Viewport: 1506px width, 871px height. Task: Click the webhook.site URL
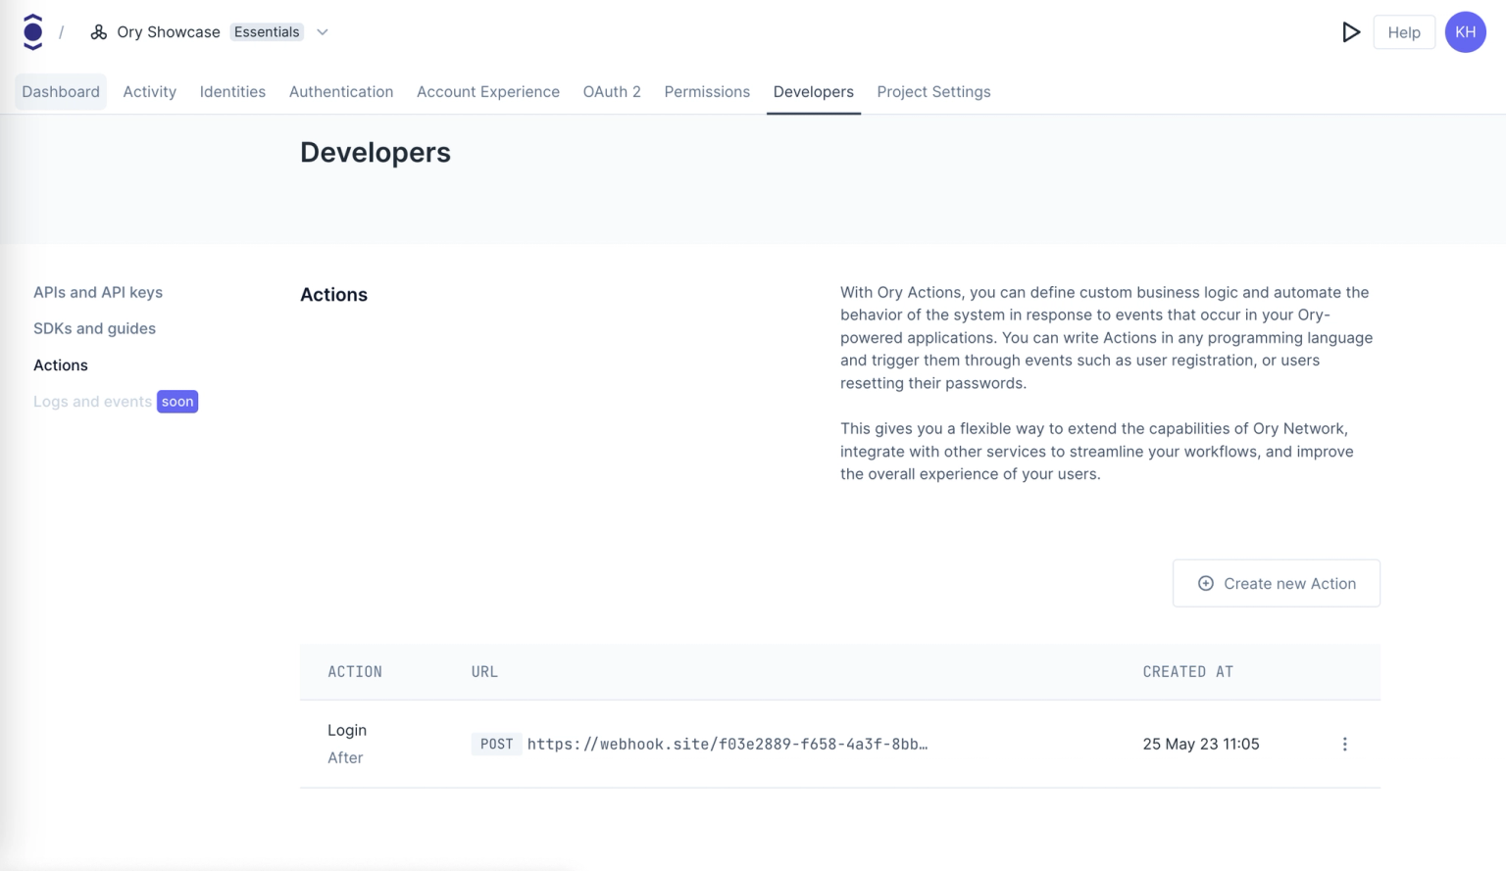click(x=728, y=744)
